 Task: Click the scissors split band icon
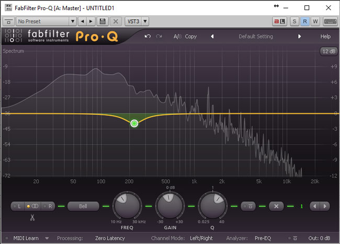pos(32,217)
